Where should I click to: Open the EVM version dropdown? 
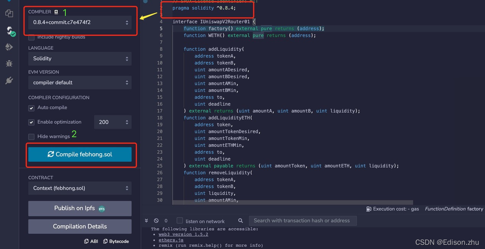click(80, 83)
